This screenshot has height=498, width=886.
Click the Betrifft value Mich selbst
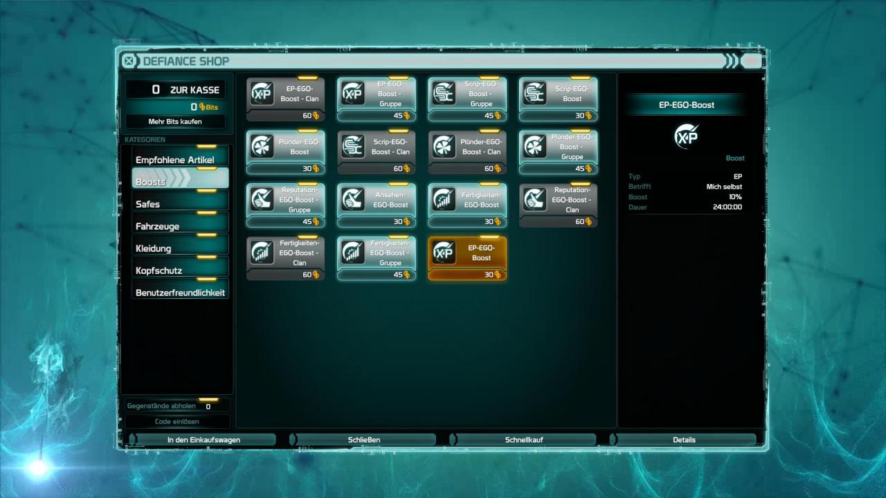724,187
